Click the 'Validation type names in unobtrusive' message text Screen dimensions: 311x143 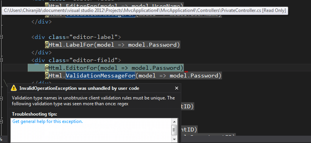click(93, 101)
